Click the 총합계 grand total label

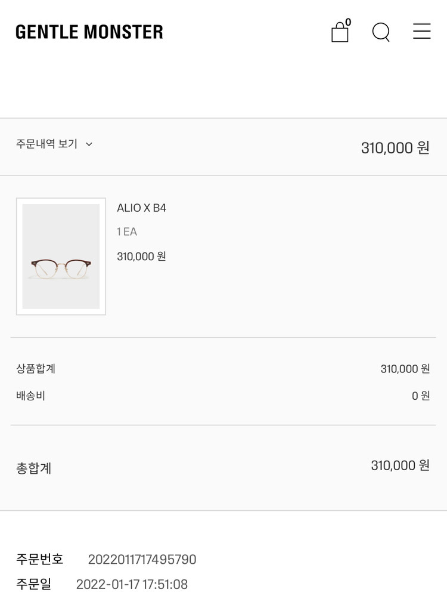tap(33, 468)
